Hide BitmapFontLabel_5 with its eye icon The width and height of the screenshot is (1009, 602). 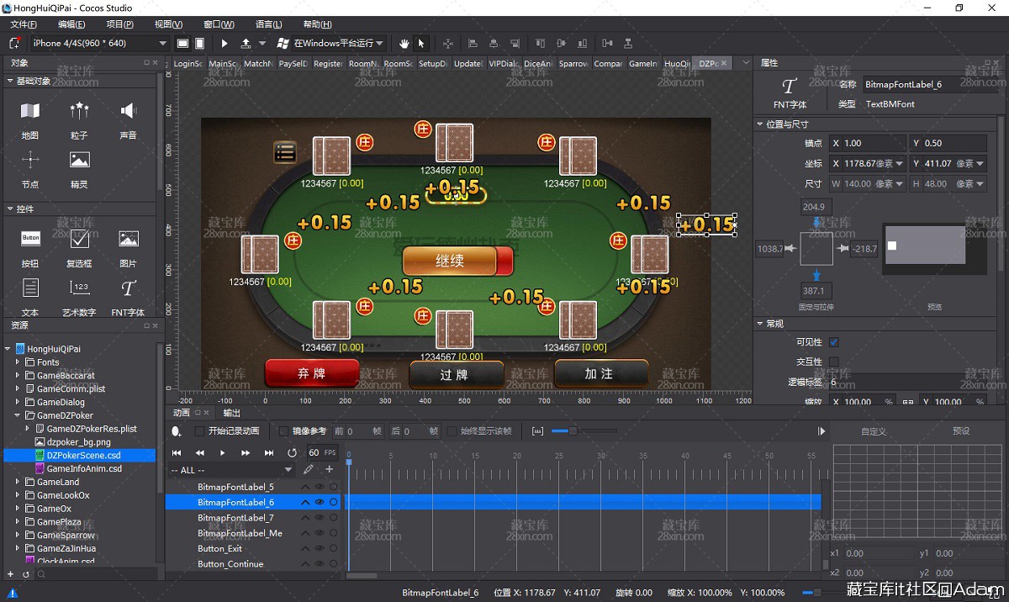[x=320, y=487]
